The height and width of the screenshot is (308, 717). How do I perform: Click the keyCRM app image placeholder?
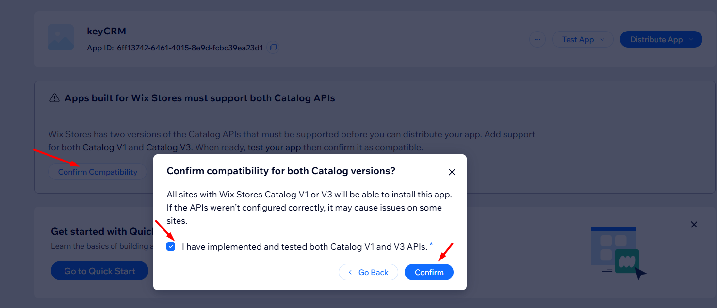tap(61, 38)
